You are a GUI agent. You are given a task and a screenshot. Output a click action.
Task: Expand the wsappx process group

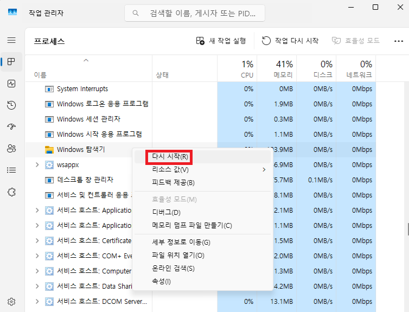tap(37, 164)
